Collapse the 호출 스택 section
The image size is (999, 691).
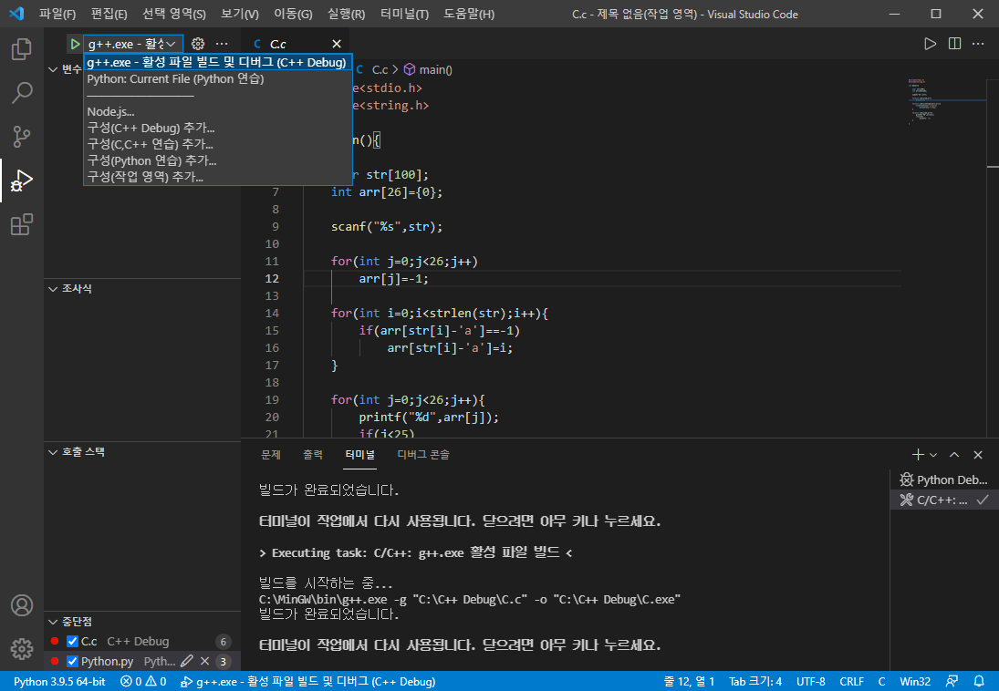pyautogui.click(x=53, y=452)
